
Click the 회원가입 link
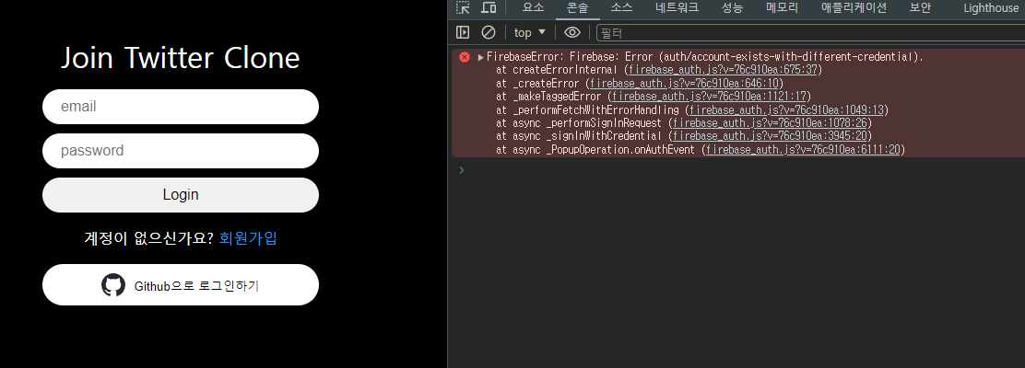click(248, 238)
